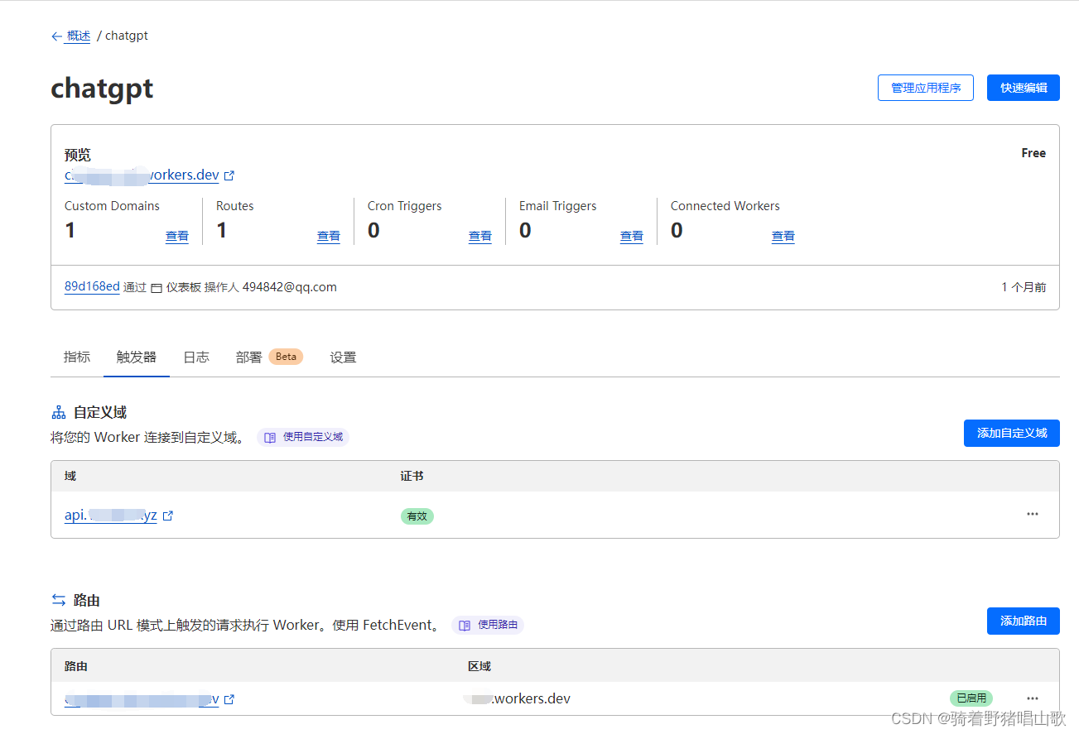1079x734 pixels.
Task: Switch to 日志 tab
Action: click(196, 357)
